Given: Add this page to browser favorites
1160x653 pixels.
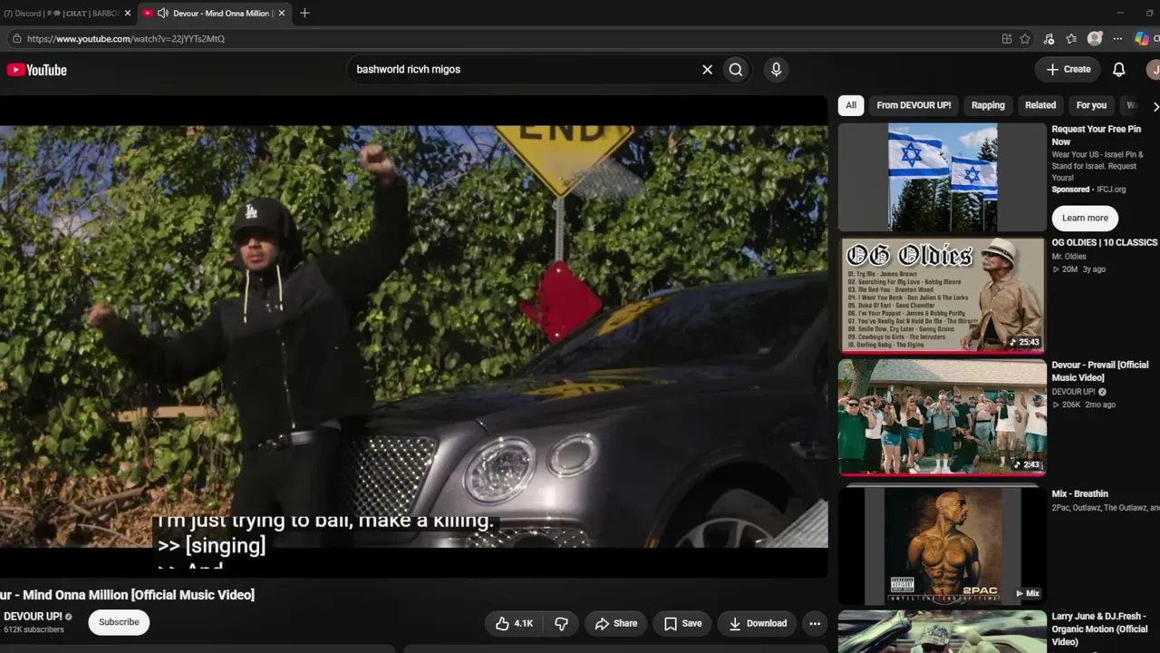Looking at the screenshot, I should pos(1025,39).
